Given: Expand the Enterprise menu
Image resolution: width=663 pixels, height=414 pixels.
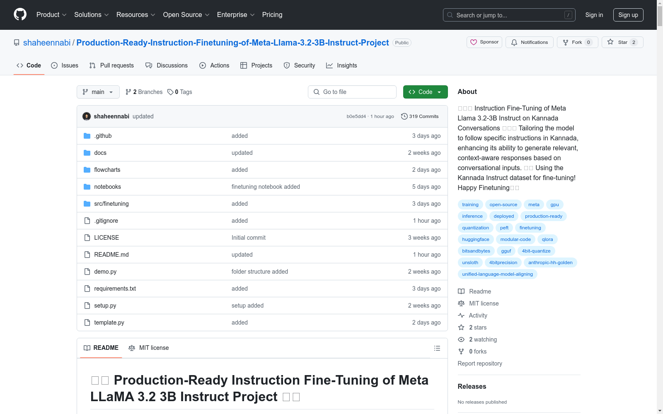Looking at the screenshot, I should tap(236, 15).
